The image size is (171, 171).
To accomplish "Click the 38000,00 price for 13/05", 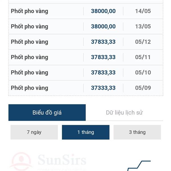I will [103, 27].
